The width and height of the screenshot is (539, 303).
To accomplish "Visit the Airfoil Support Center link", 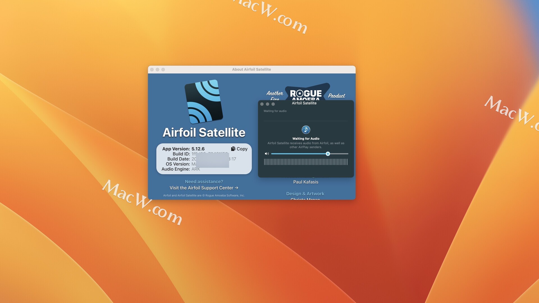I will 204,188.
